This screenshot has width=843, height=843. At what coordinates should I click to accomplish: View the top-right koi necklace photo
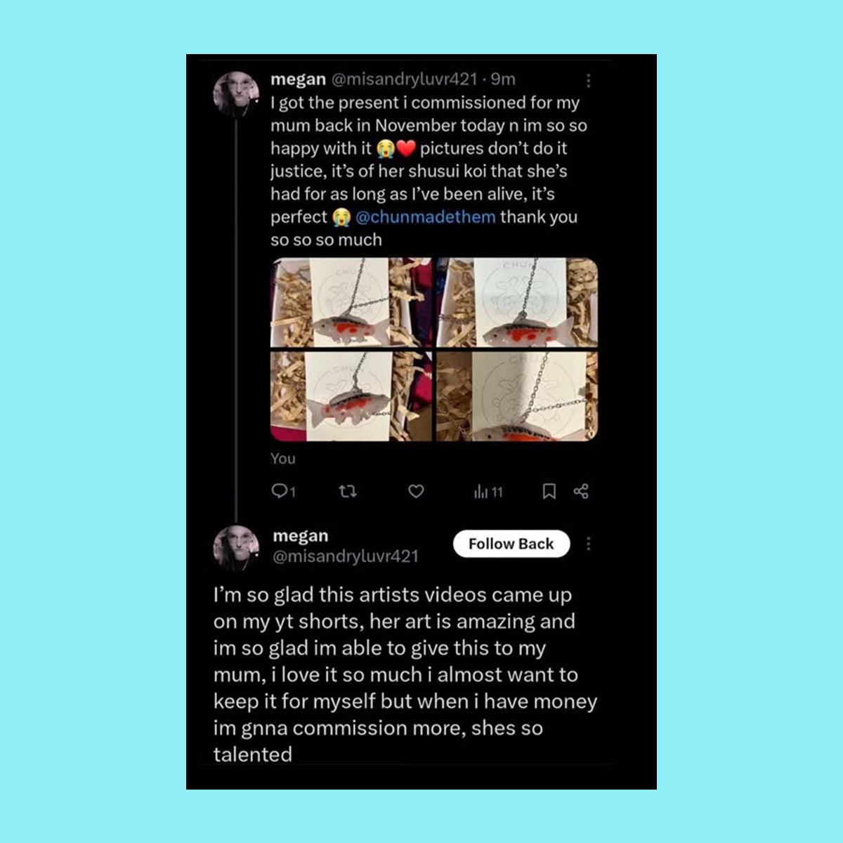point(516,303)
